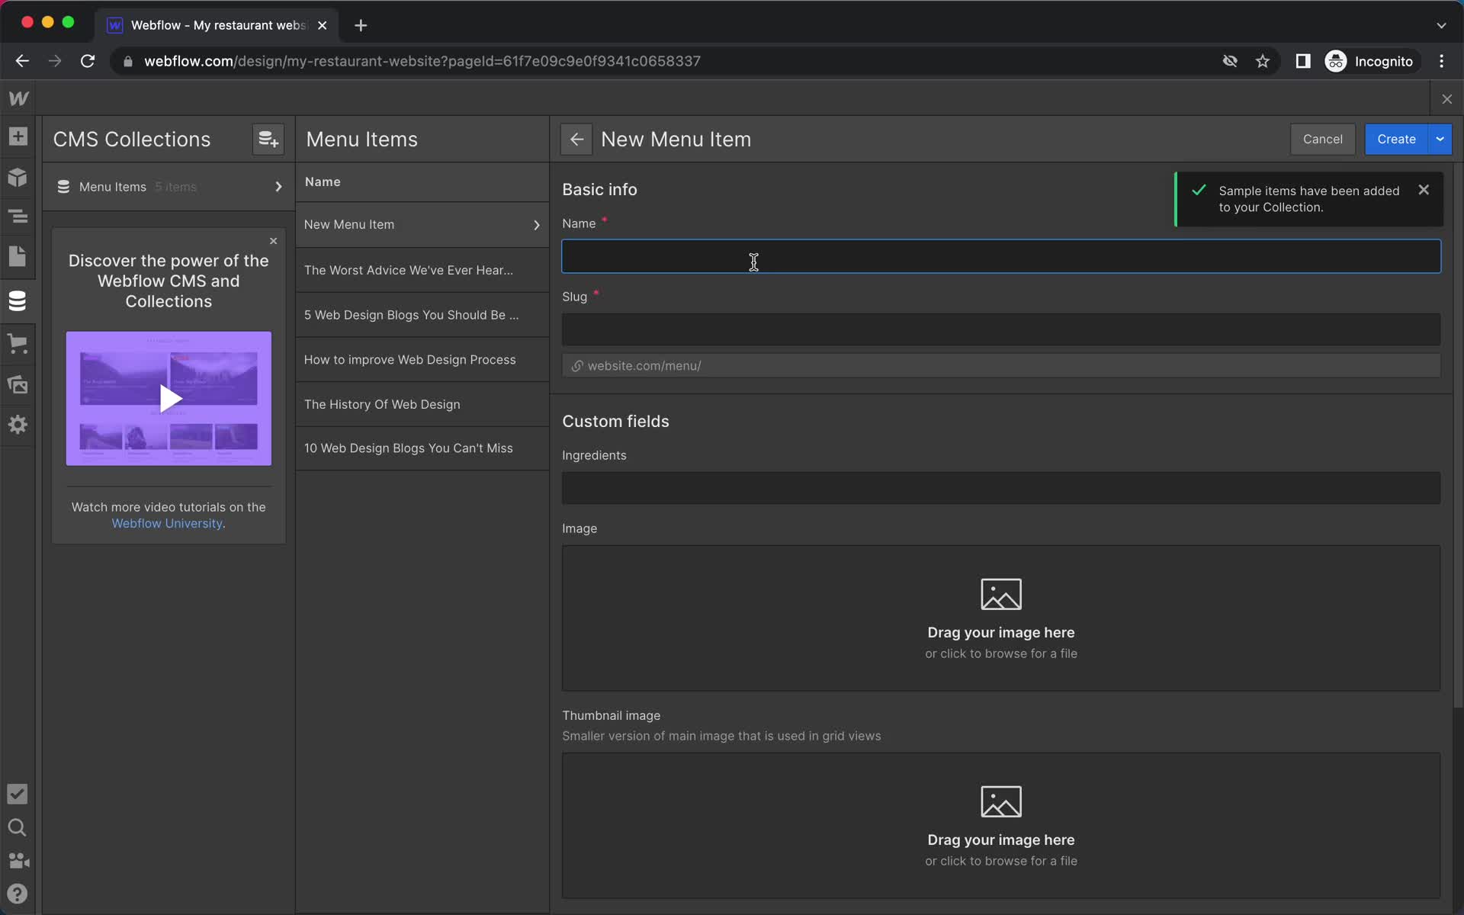Click the tracking protection eye icon
Image resolution: width=1464 pixels, height=915 pixels.
click(x=1229, y=61)
